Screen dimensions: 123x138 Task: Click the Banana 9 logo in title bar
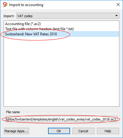[x=5, y=5]
